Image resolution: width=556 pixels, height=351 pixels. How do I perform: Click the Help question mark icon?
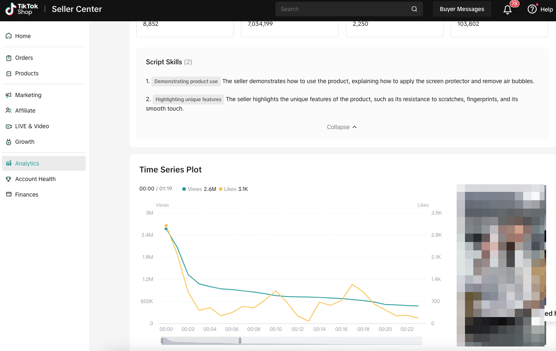tap(532, 9)
